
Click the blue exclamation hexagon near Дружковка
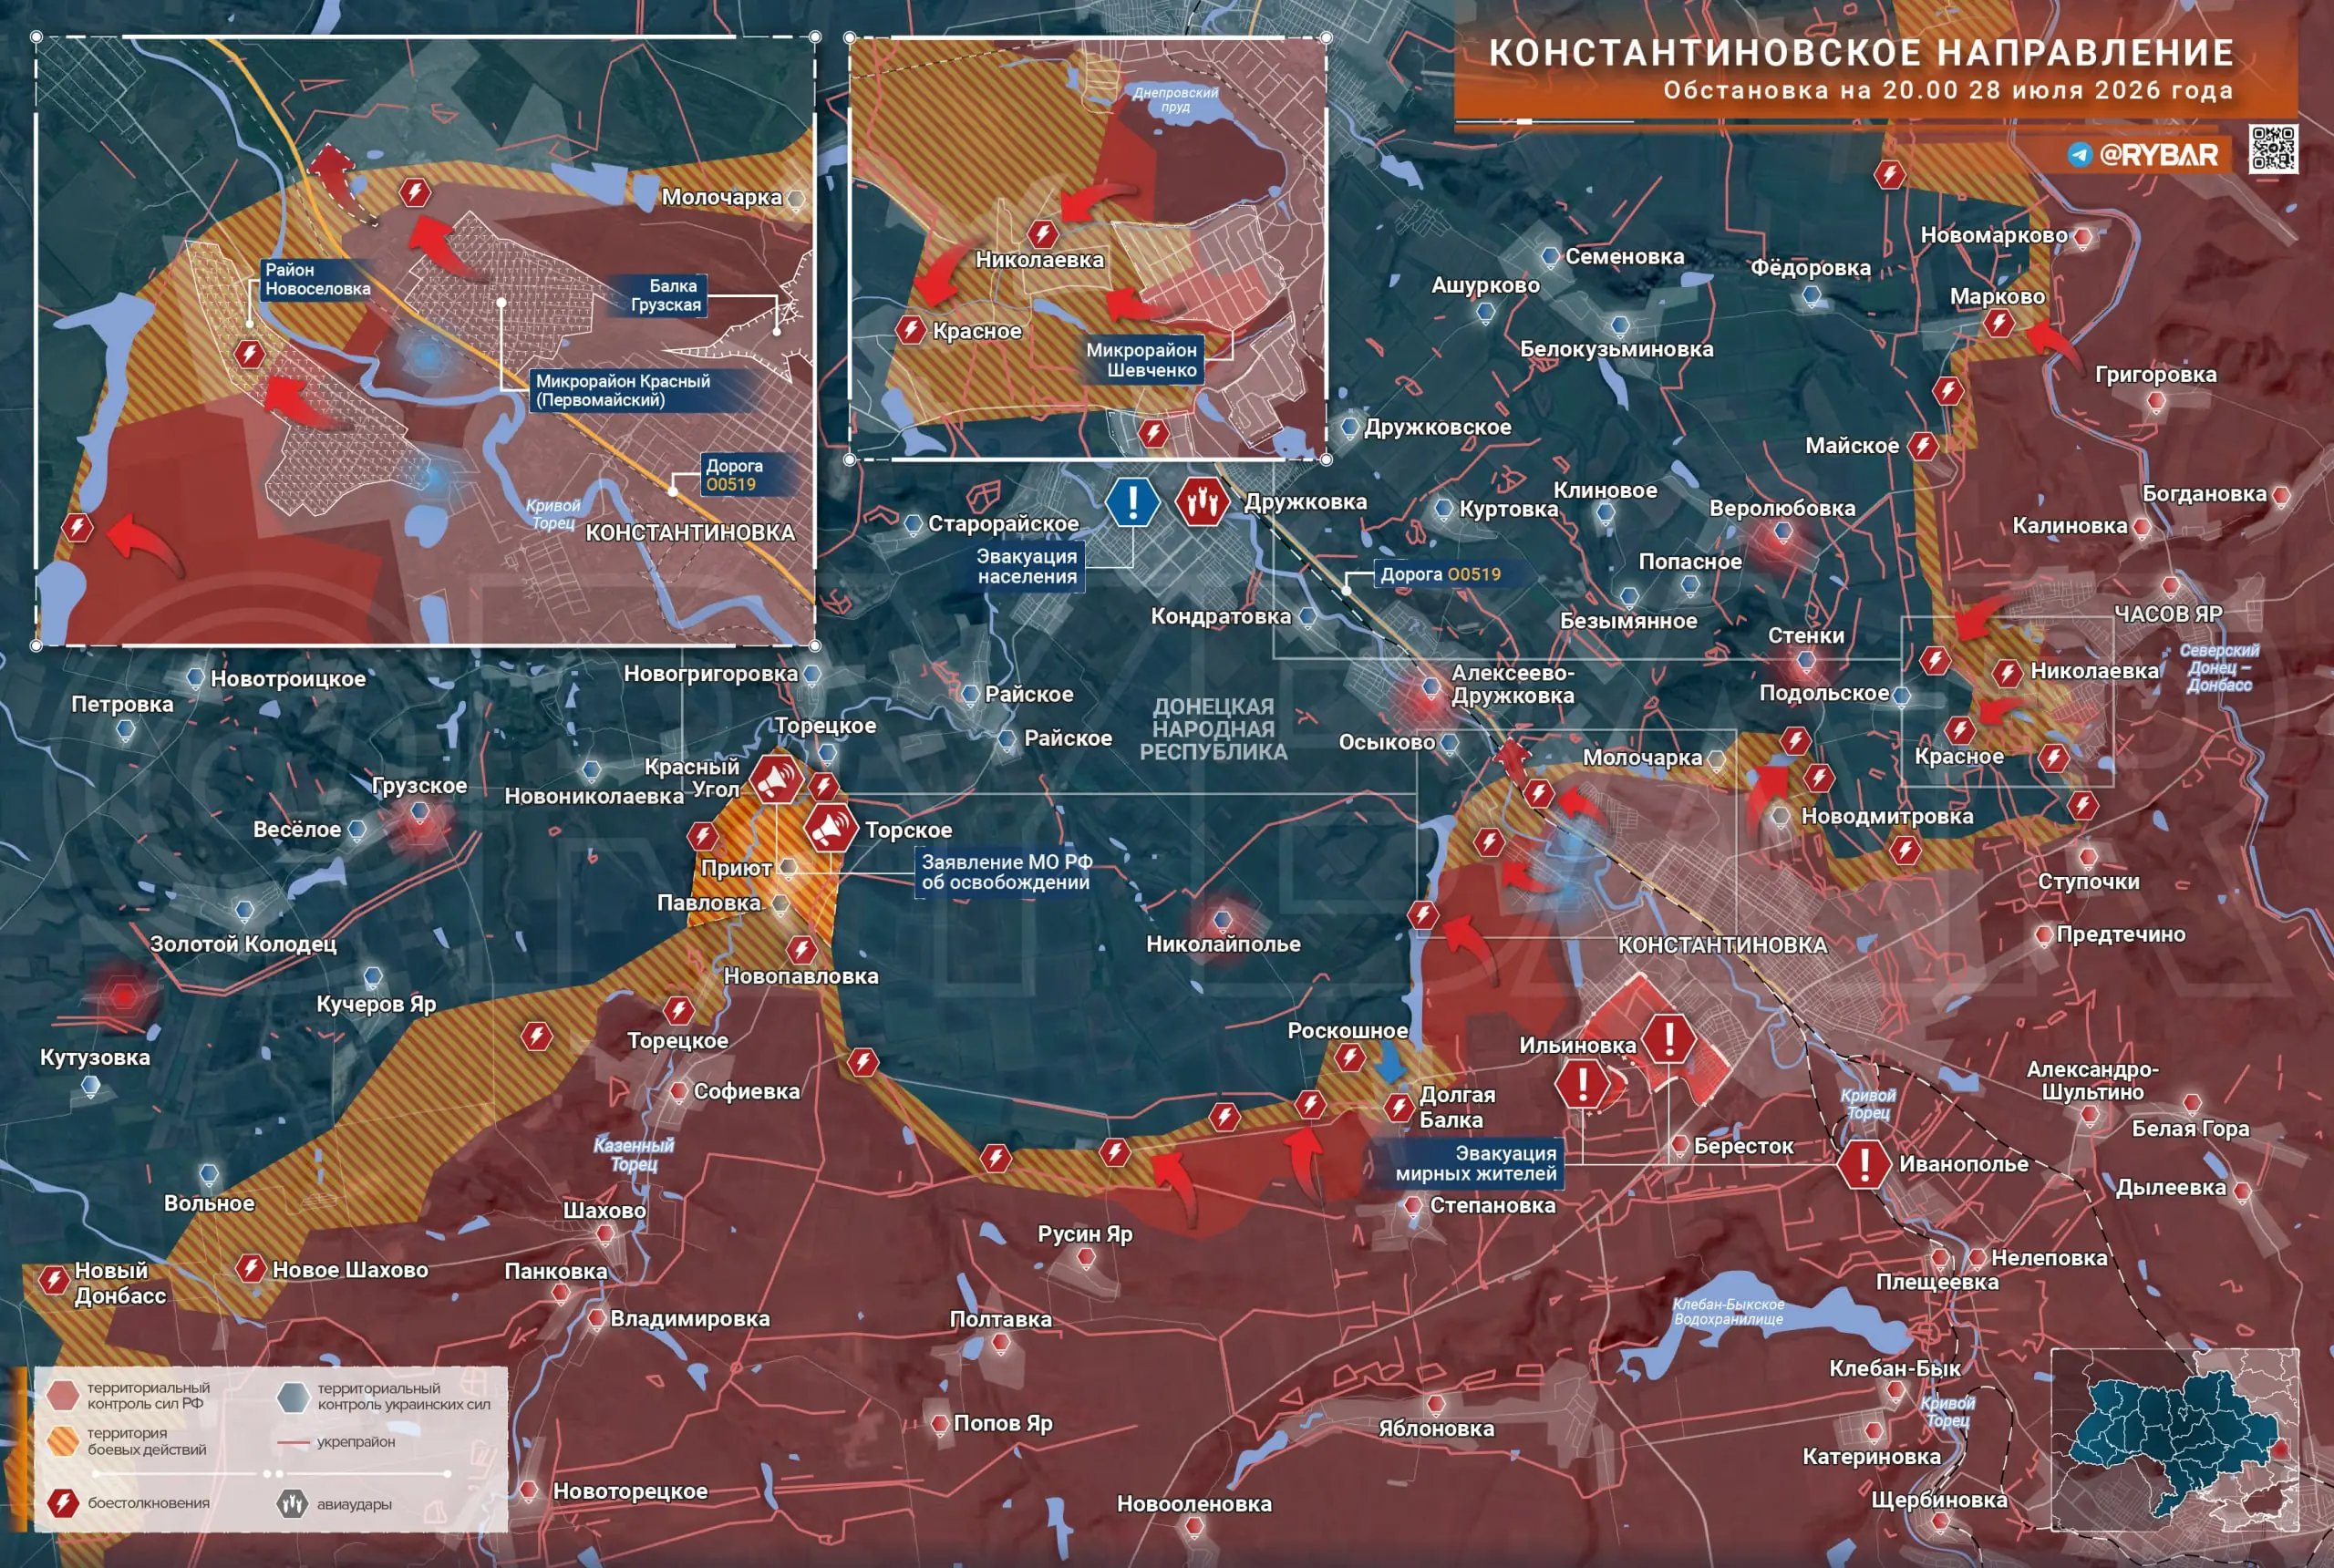pyautogui.click(x=1132, y=501)
